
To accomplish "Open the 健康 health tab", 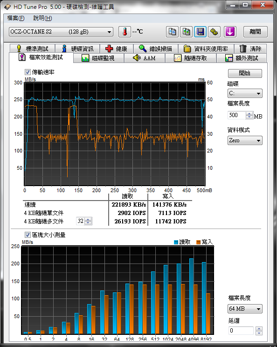I will coord(117,49).
